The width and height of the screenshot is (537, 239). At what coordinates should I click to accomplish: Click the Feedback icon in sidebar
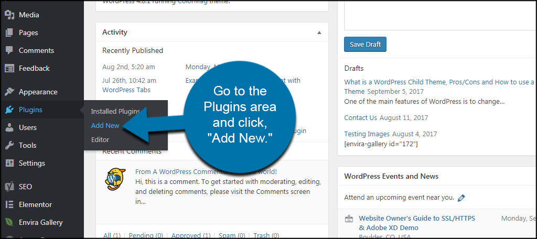point(9,69)
